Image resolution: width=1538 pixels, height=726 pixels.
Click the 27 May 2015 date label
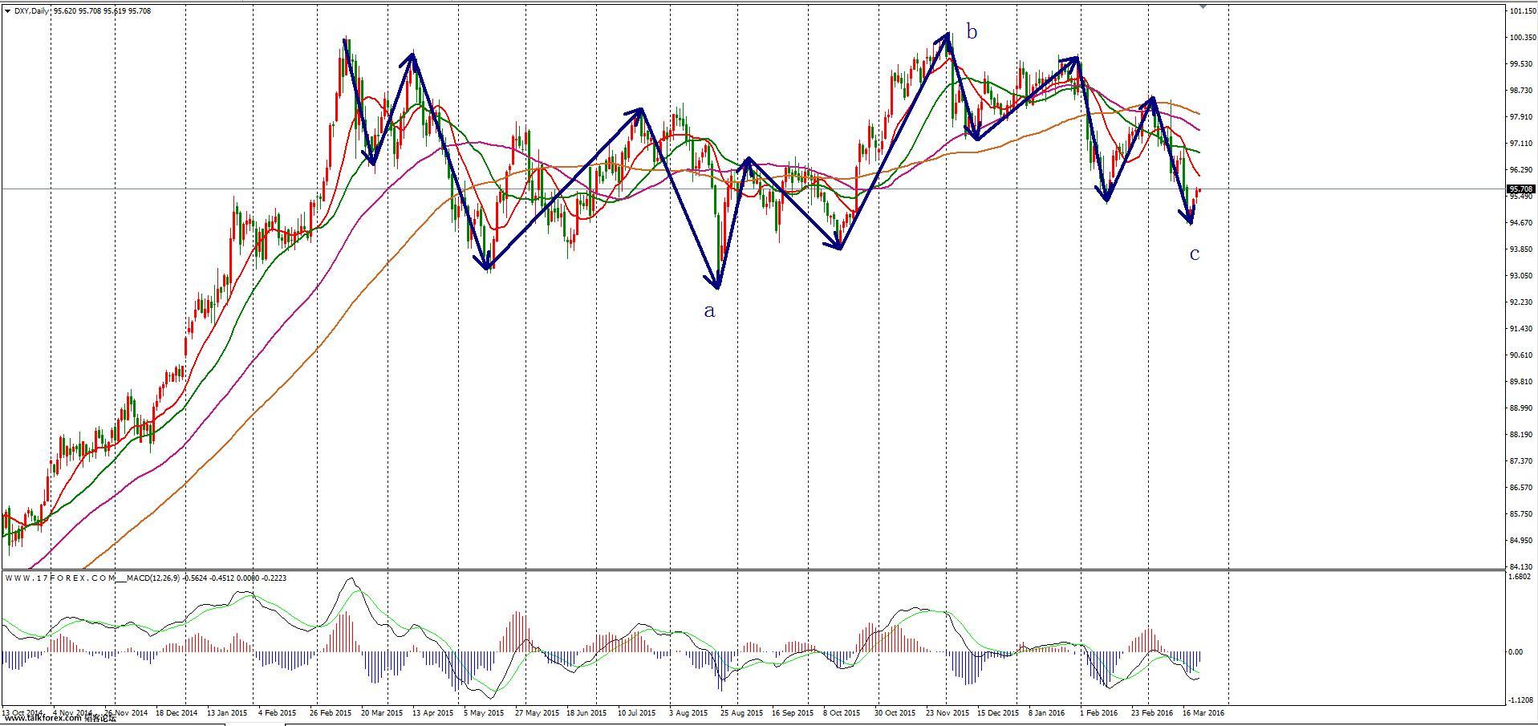click(x=536, y=712)
